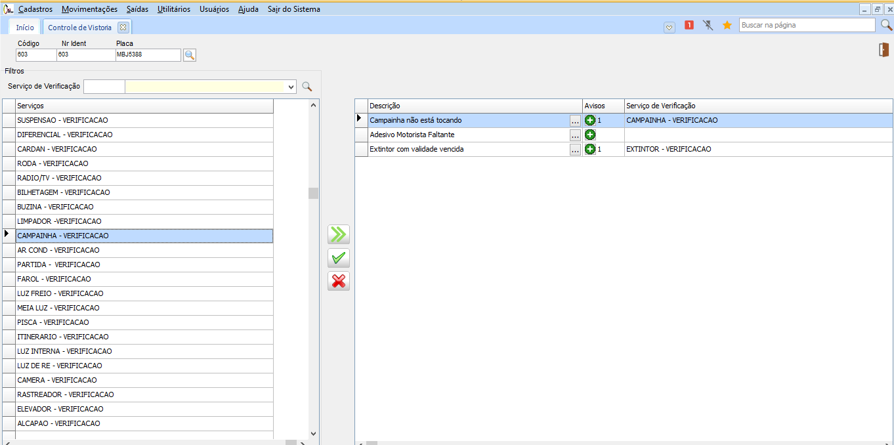Click the application logo icon

tap(9, 9)
